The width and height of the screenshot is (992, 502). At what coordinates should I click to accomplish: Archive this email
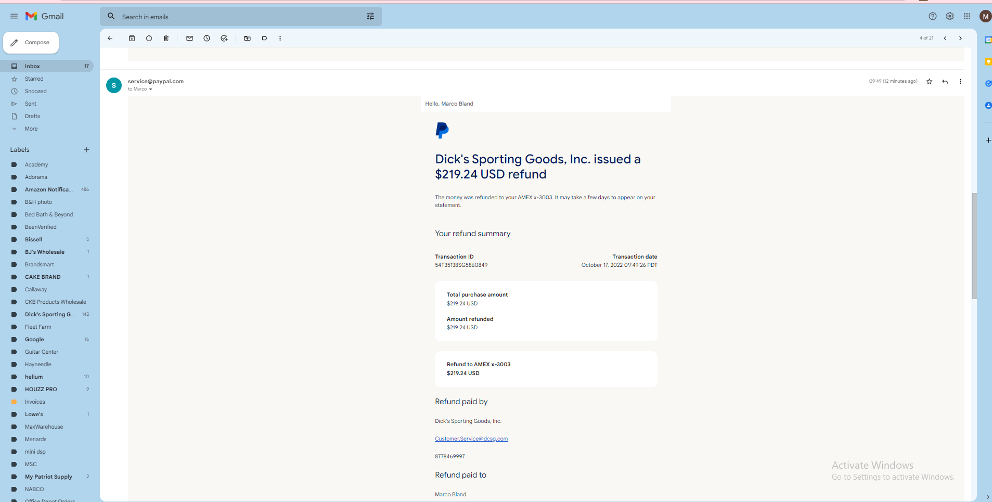tap(132, 38)
